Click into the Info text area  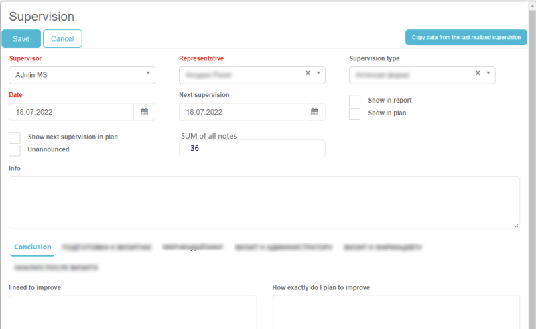pos(264,202)
